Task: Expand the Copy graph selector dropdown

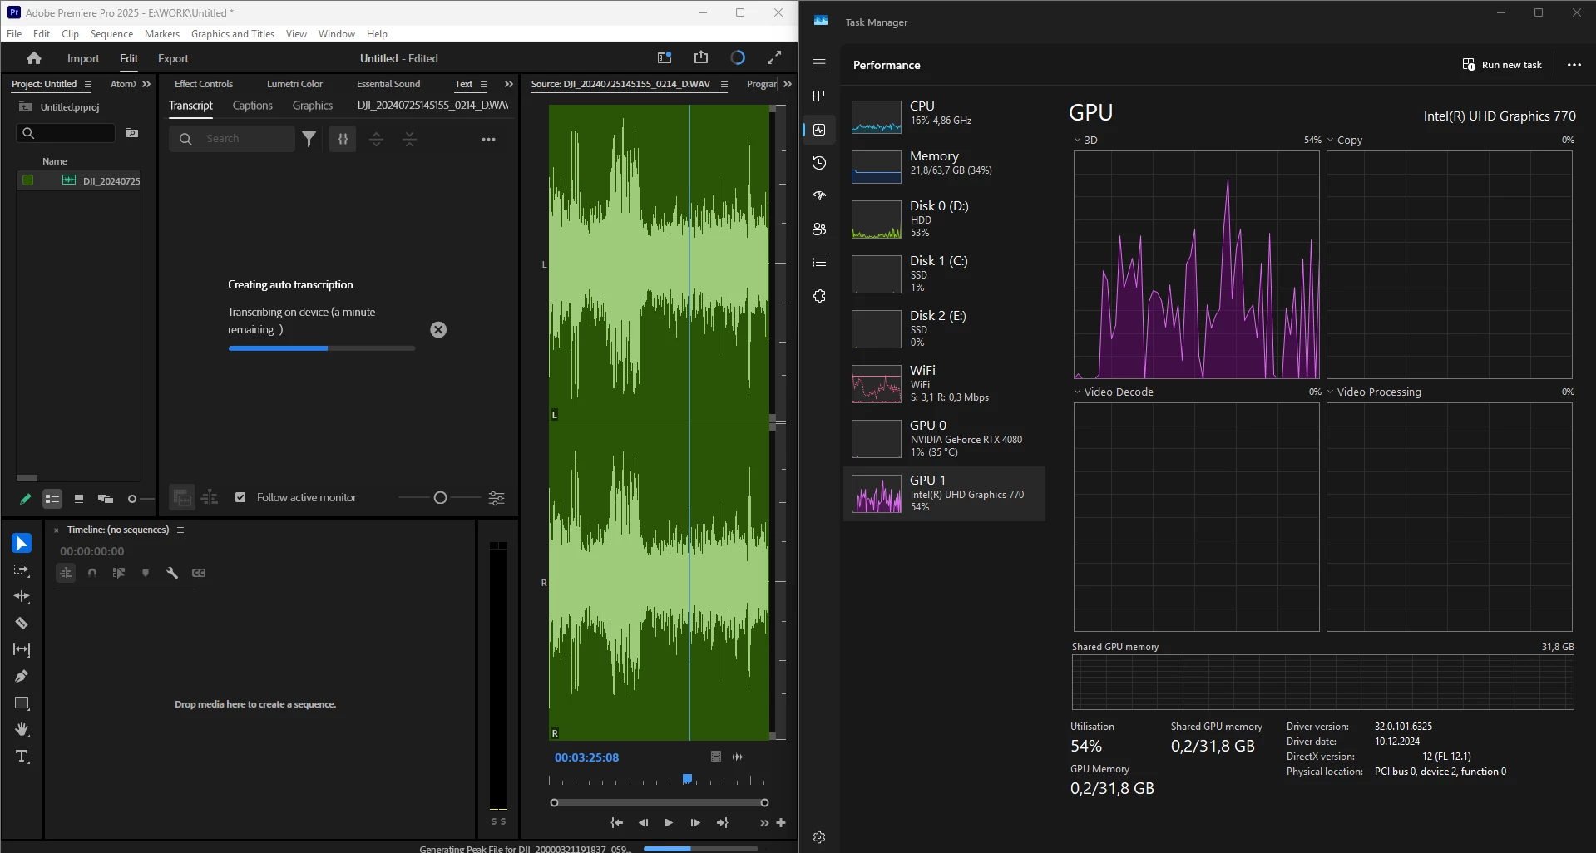Action: [x=1330, y=140]
